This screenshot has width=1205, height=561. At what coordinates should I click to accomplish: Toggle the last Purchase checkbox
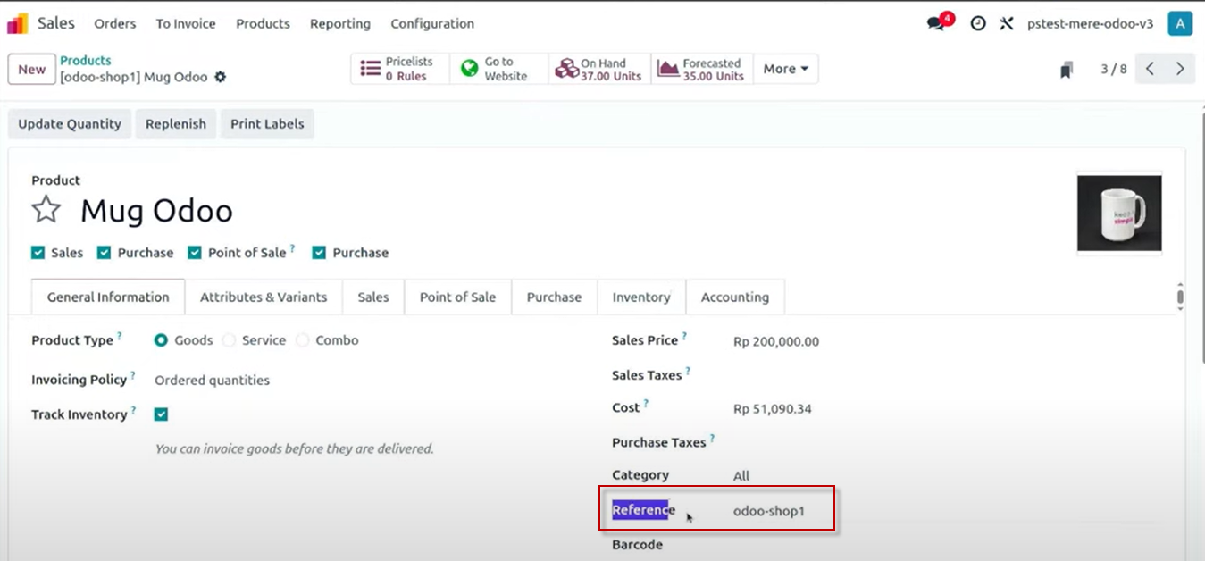point(319,253)
